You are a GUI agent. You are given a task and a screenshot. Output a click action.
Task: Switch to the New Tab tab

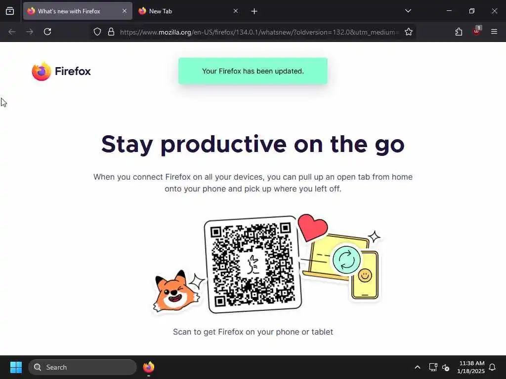coord(189,11)
